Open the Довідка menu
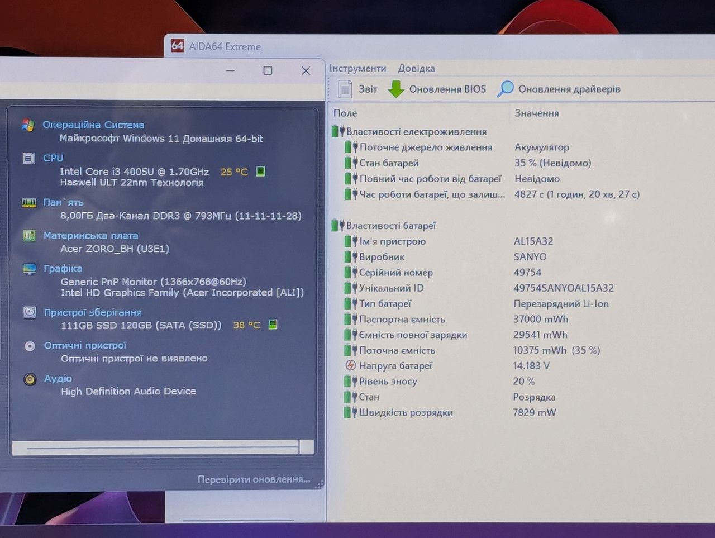This screenshot has height=538, width=715. coord(416,68)
